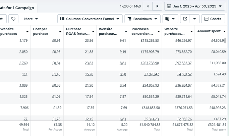The width and height of the screenshot is (229, 136).
Task: Open export options dropdown arrow
Action: tap(194, 19)
